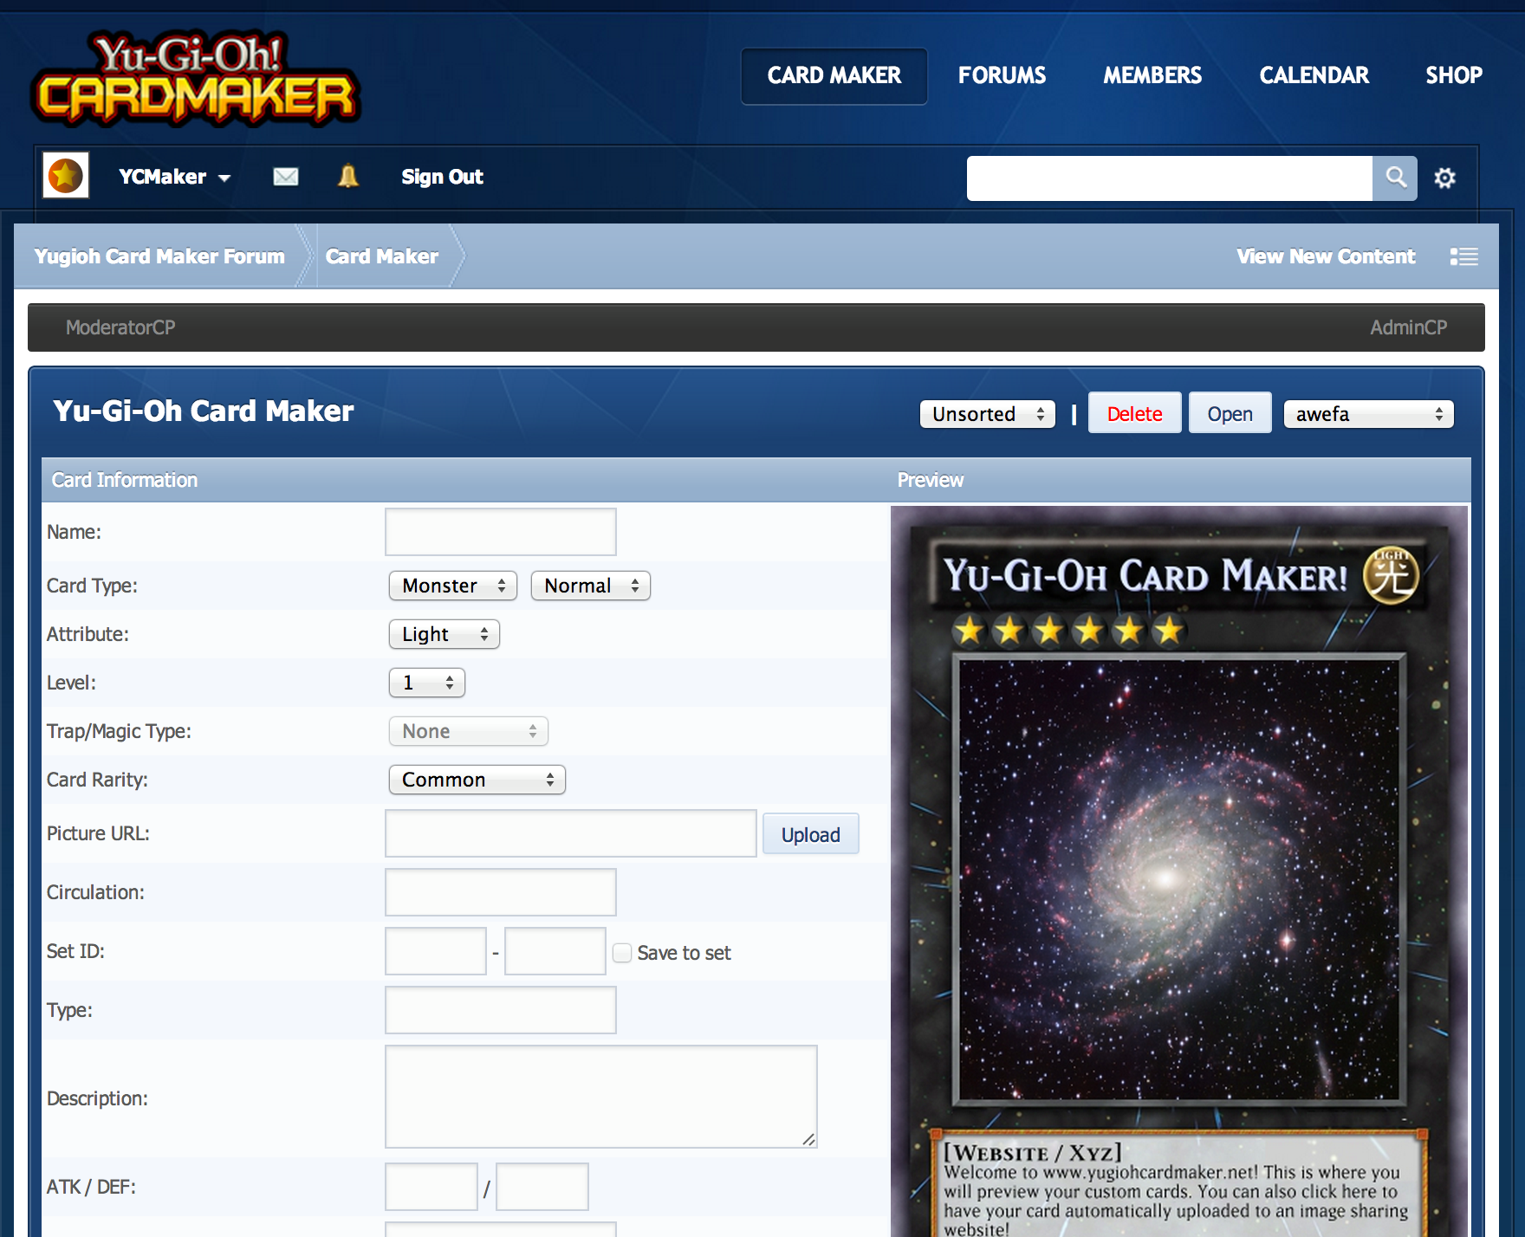
Task: Open the messages envelope icon
Action: click(x=286, y=177)
